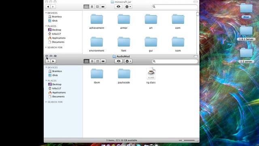Switch AudioMod window to list view

coord(92,61)
